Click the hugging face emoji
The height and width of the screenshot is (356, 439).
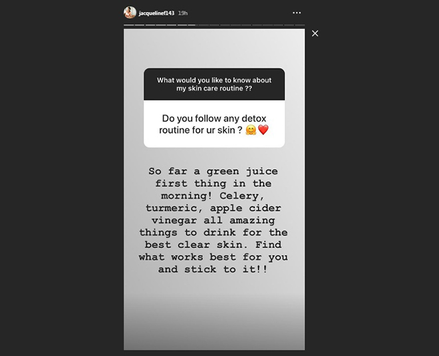249,130
